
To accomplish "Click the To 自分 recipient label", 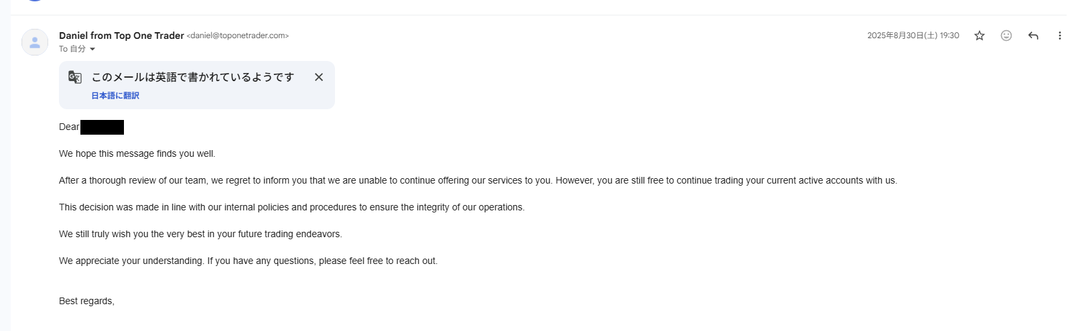I will coord(72,49).
